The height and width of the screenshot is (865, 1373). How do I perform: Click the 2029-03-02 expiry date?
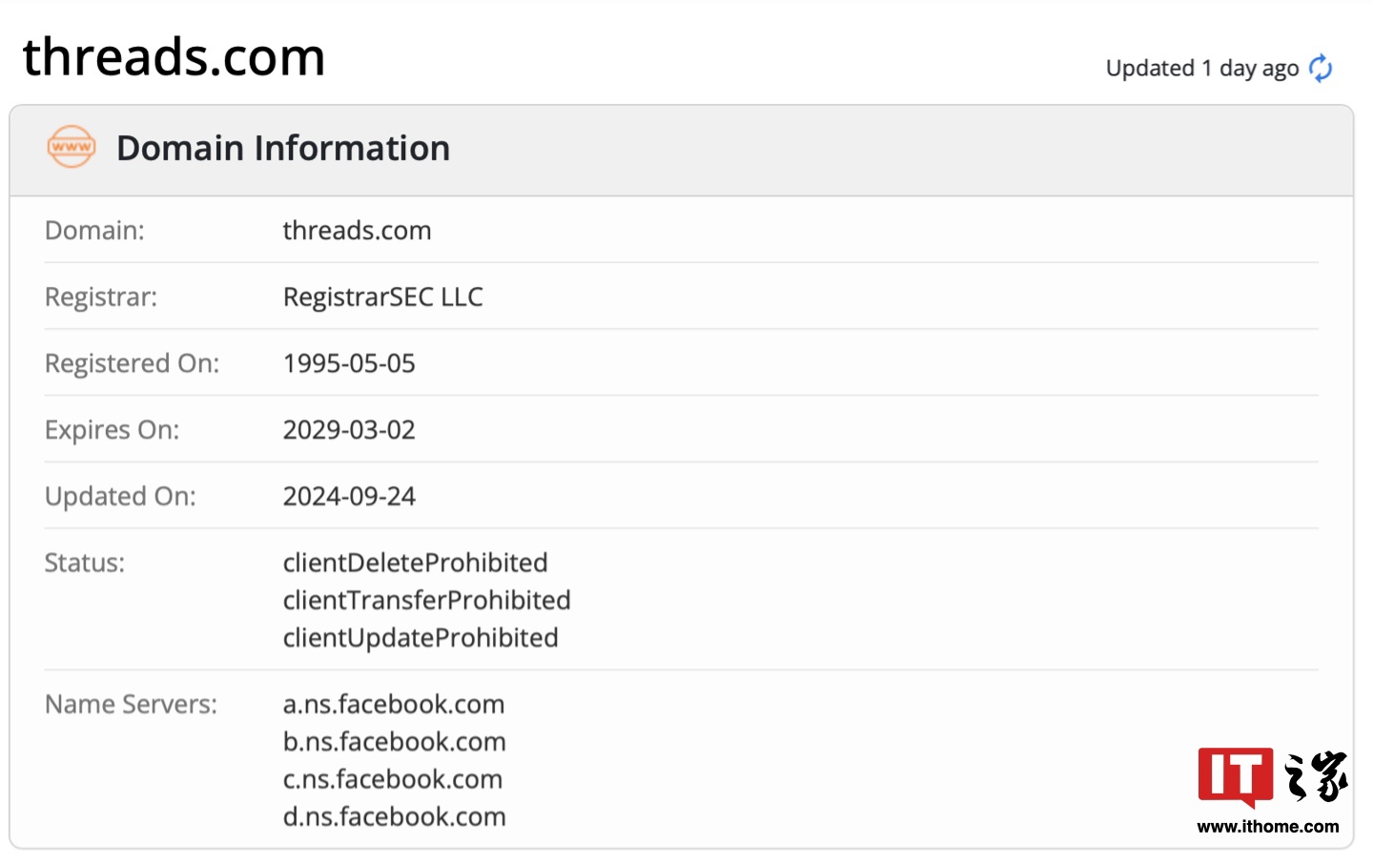click(x=349, y=430)
